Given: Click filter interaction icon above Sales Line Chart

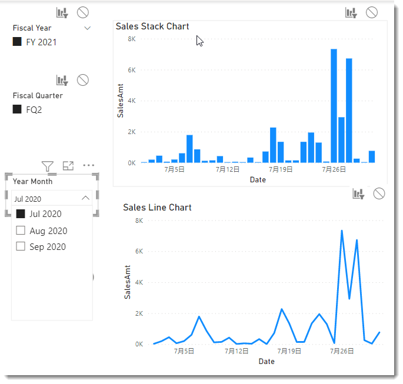Looking at the screenshot, I should point(358,193).
